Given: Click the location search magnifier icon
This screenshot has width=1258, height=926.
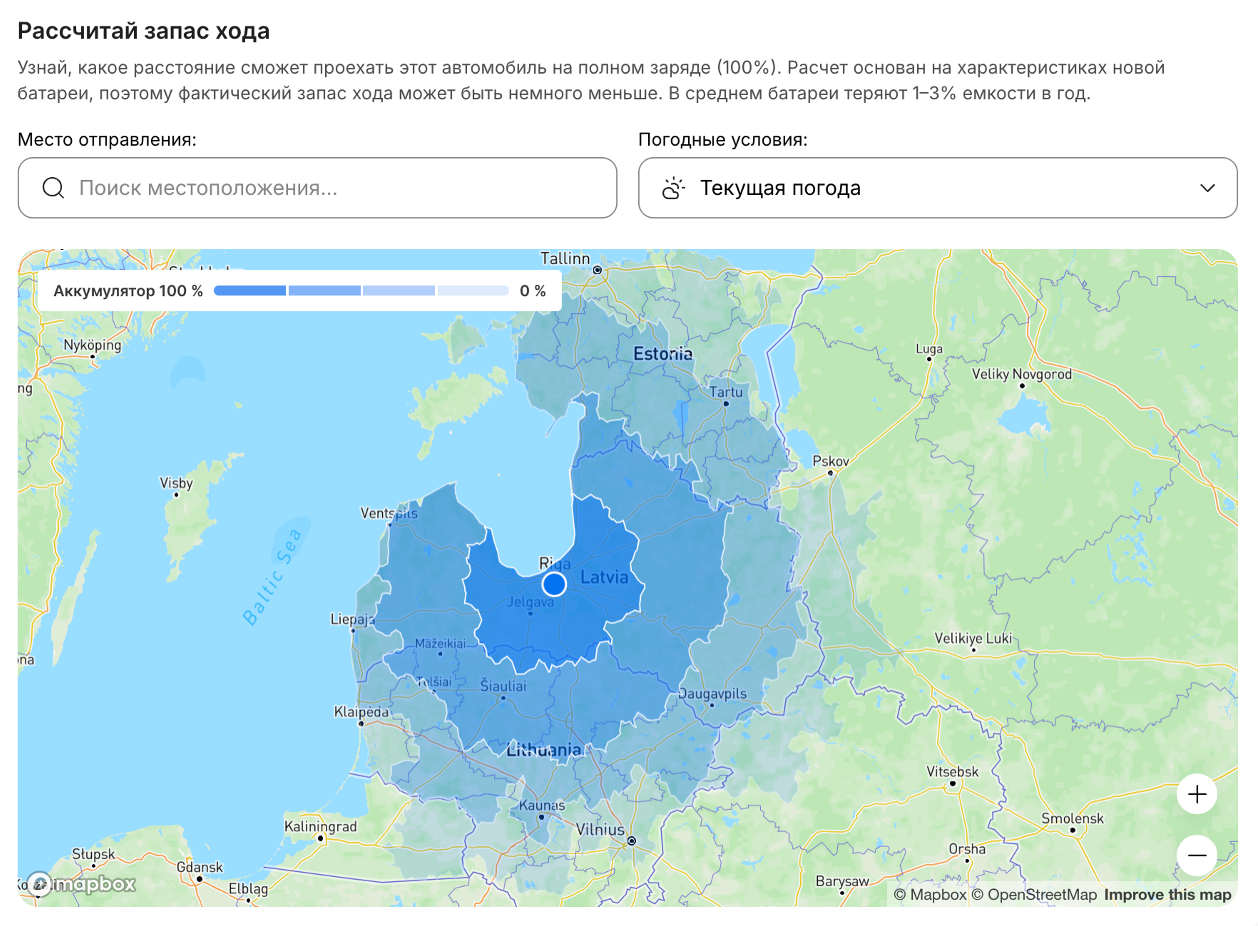Looking at the screenshot, I should tap(53, 188).
